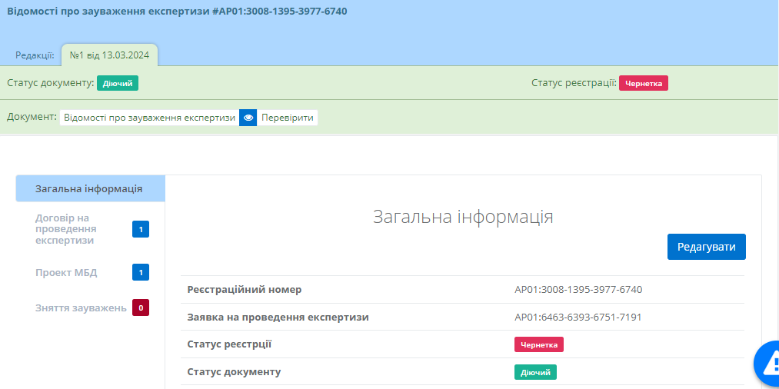The image size is (779, 389).
Task: Click green Діючий badge beside Статус документу label
Action: tap(118, 83)
